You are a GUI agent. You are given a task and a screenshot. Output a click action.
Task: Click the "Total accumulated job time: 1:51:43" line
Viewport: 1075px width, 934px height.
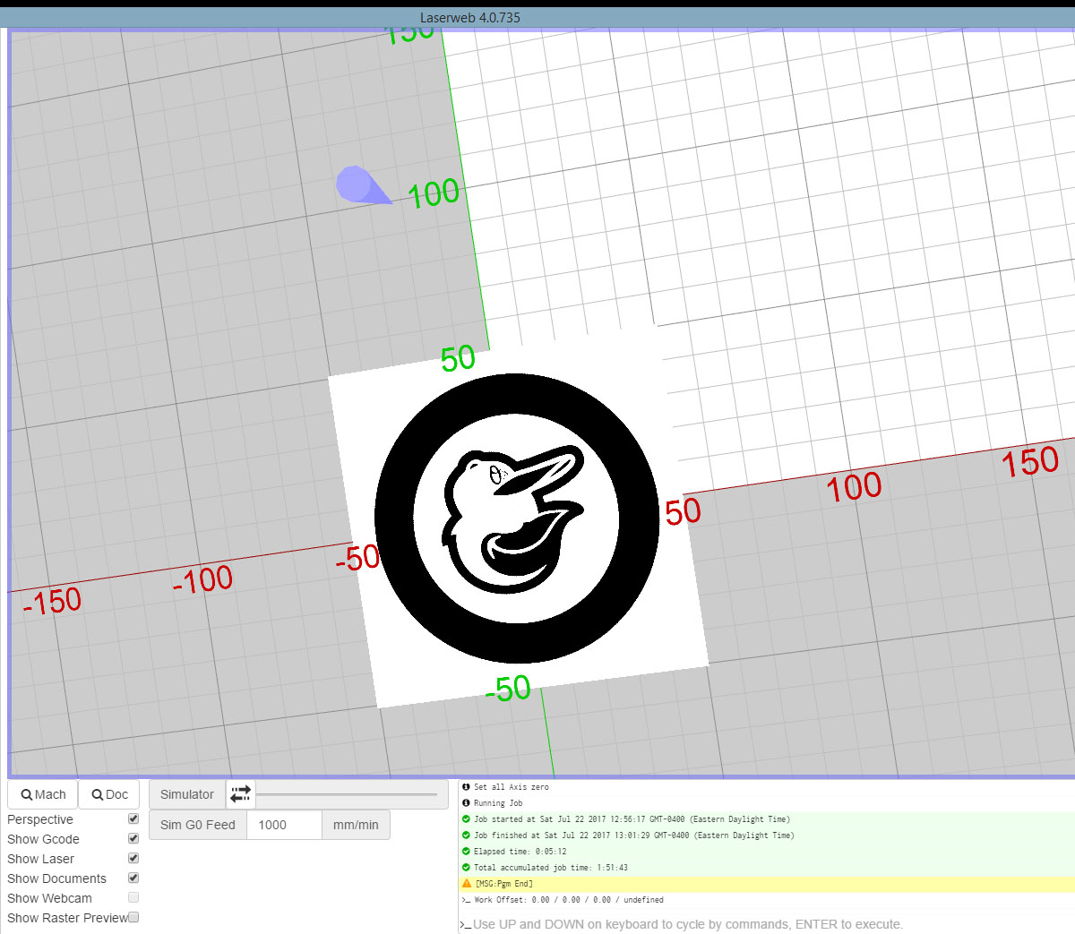[x=551, y=868]
